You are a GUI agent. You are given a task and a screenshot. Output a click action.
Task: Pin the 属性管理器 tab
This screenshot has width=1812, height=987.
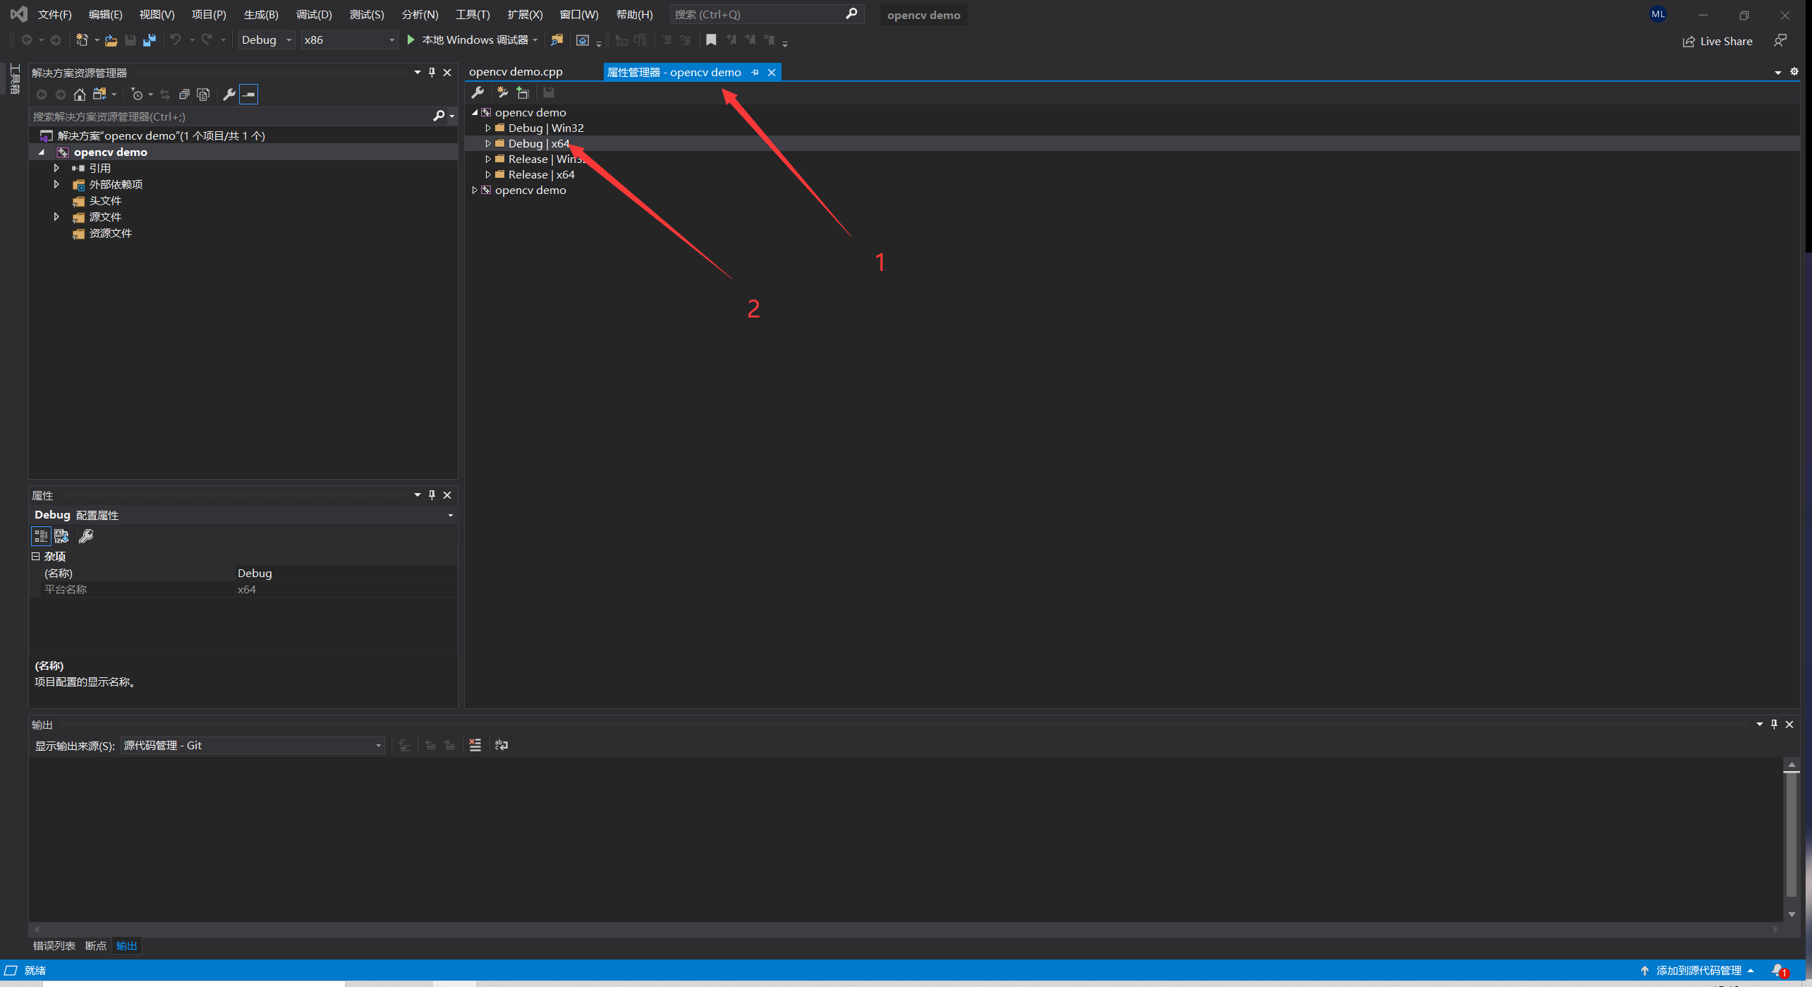coord(755,72)
